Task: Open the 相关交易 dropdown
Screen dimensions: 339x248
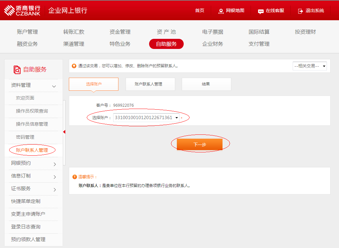Action: (x=309, y=66)
